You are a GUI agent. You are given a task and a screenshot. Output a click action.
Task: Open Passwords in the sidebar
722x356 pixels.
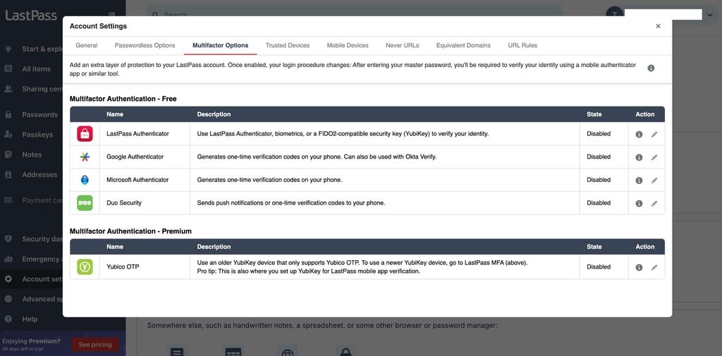pos(40,114)
